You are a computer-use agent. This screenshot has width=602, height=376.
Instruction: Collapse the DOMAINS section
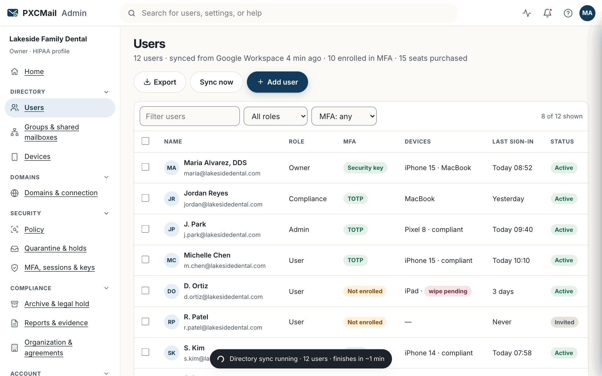pos(106,177)
